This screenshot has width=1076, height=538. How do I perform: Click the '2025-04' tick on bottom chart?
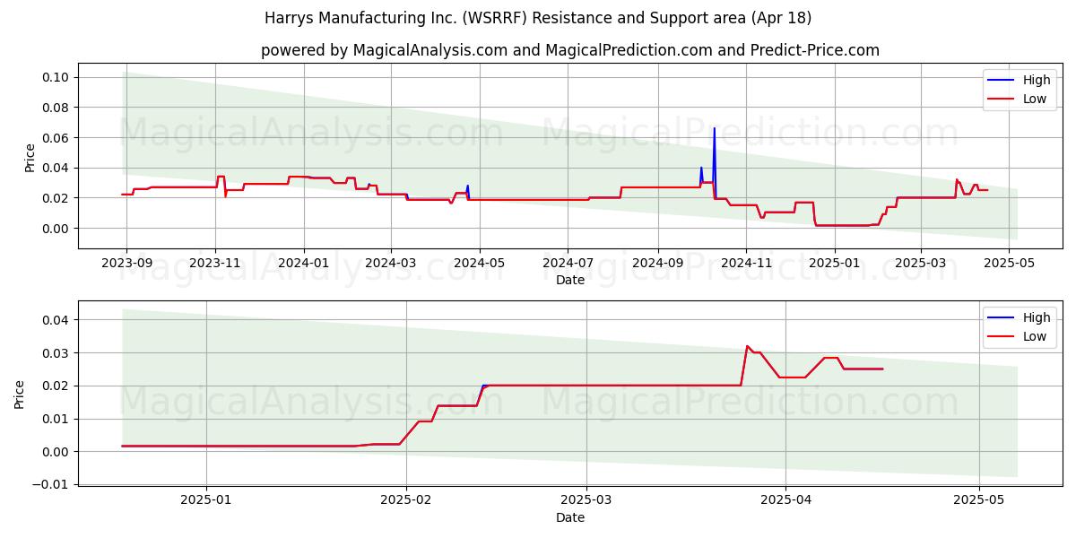(x=785, y=500)
